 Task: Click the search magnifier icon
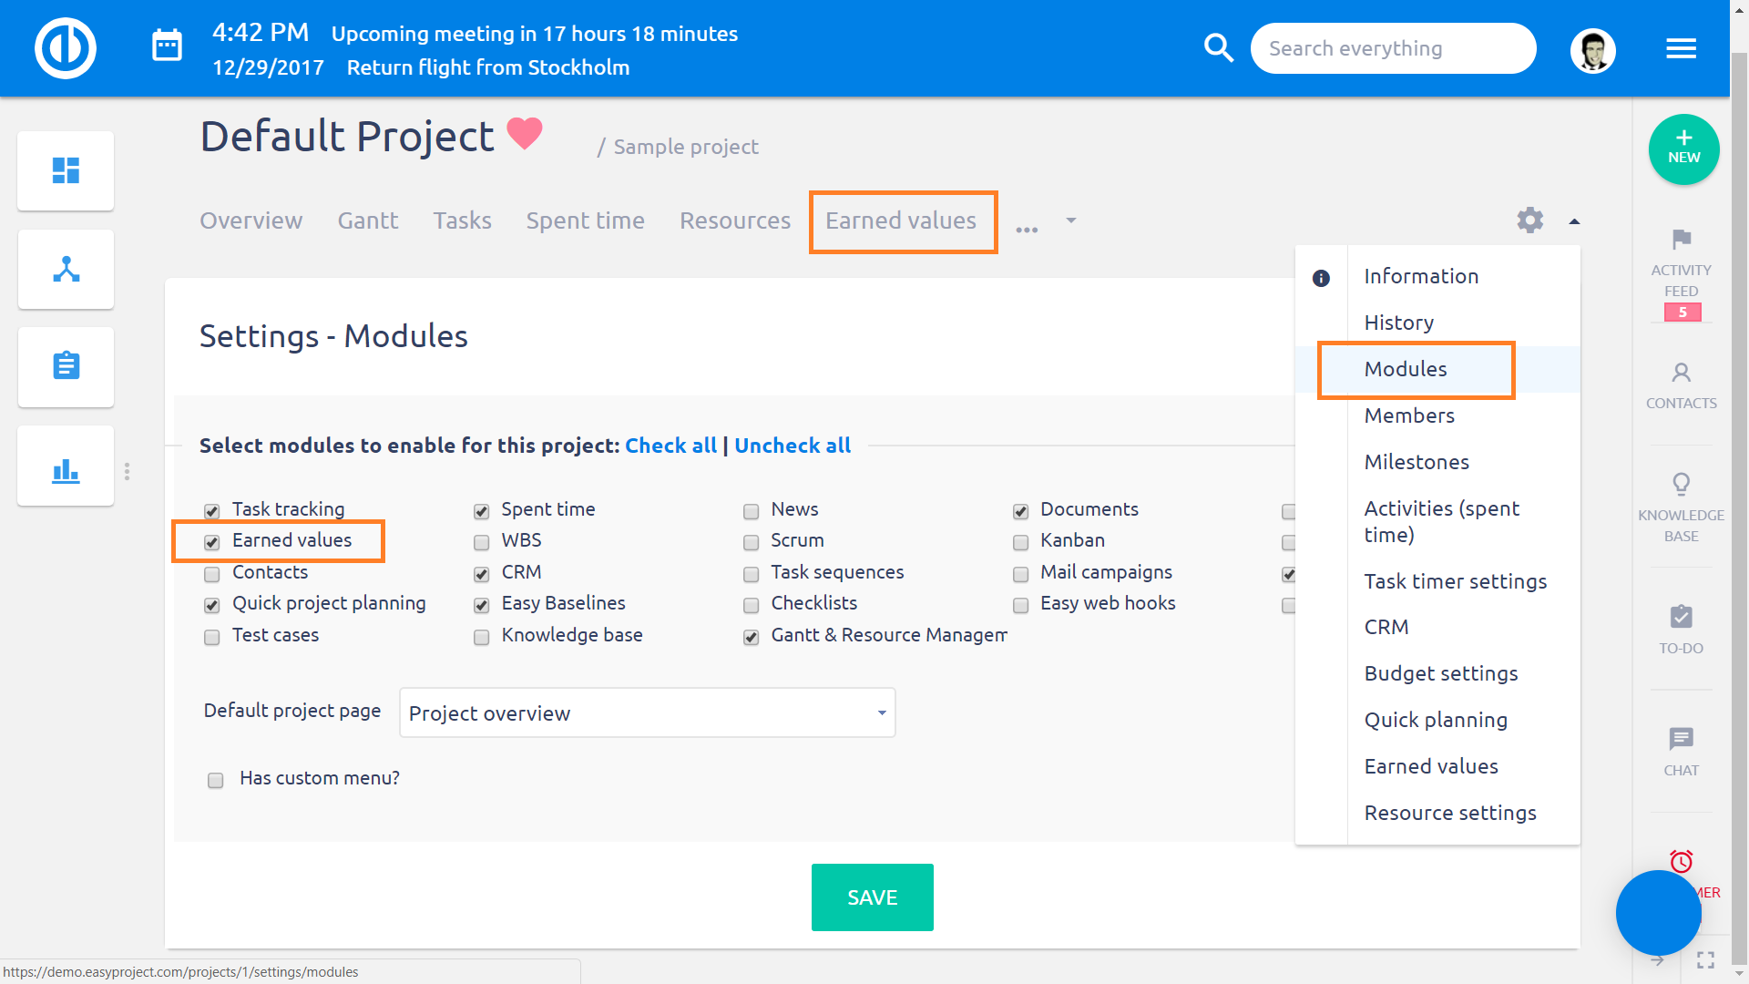tap(1218, 48)
